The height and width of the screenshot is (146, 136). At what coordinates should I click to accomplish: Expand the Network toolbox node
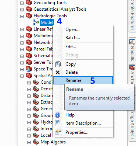point(22,43)
